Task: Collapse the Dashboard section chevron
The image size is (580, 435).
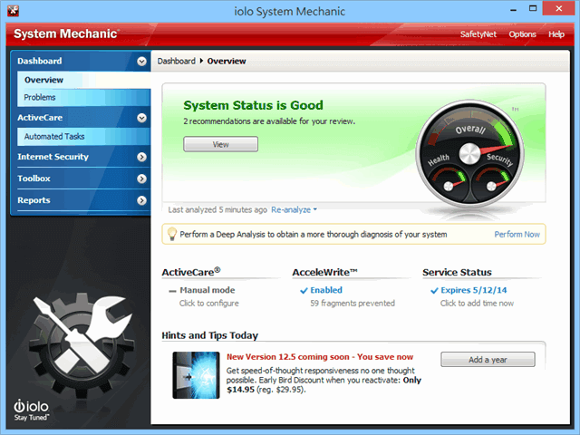Action: click(141, 62)
